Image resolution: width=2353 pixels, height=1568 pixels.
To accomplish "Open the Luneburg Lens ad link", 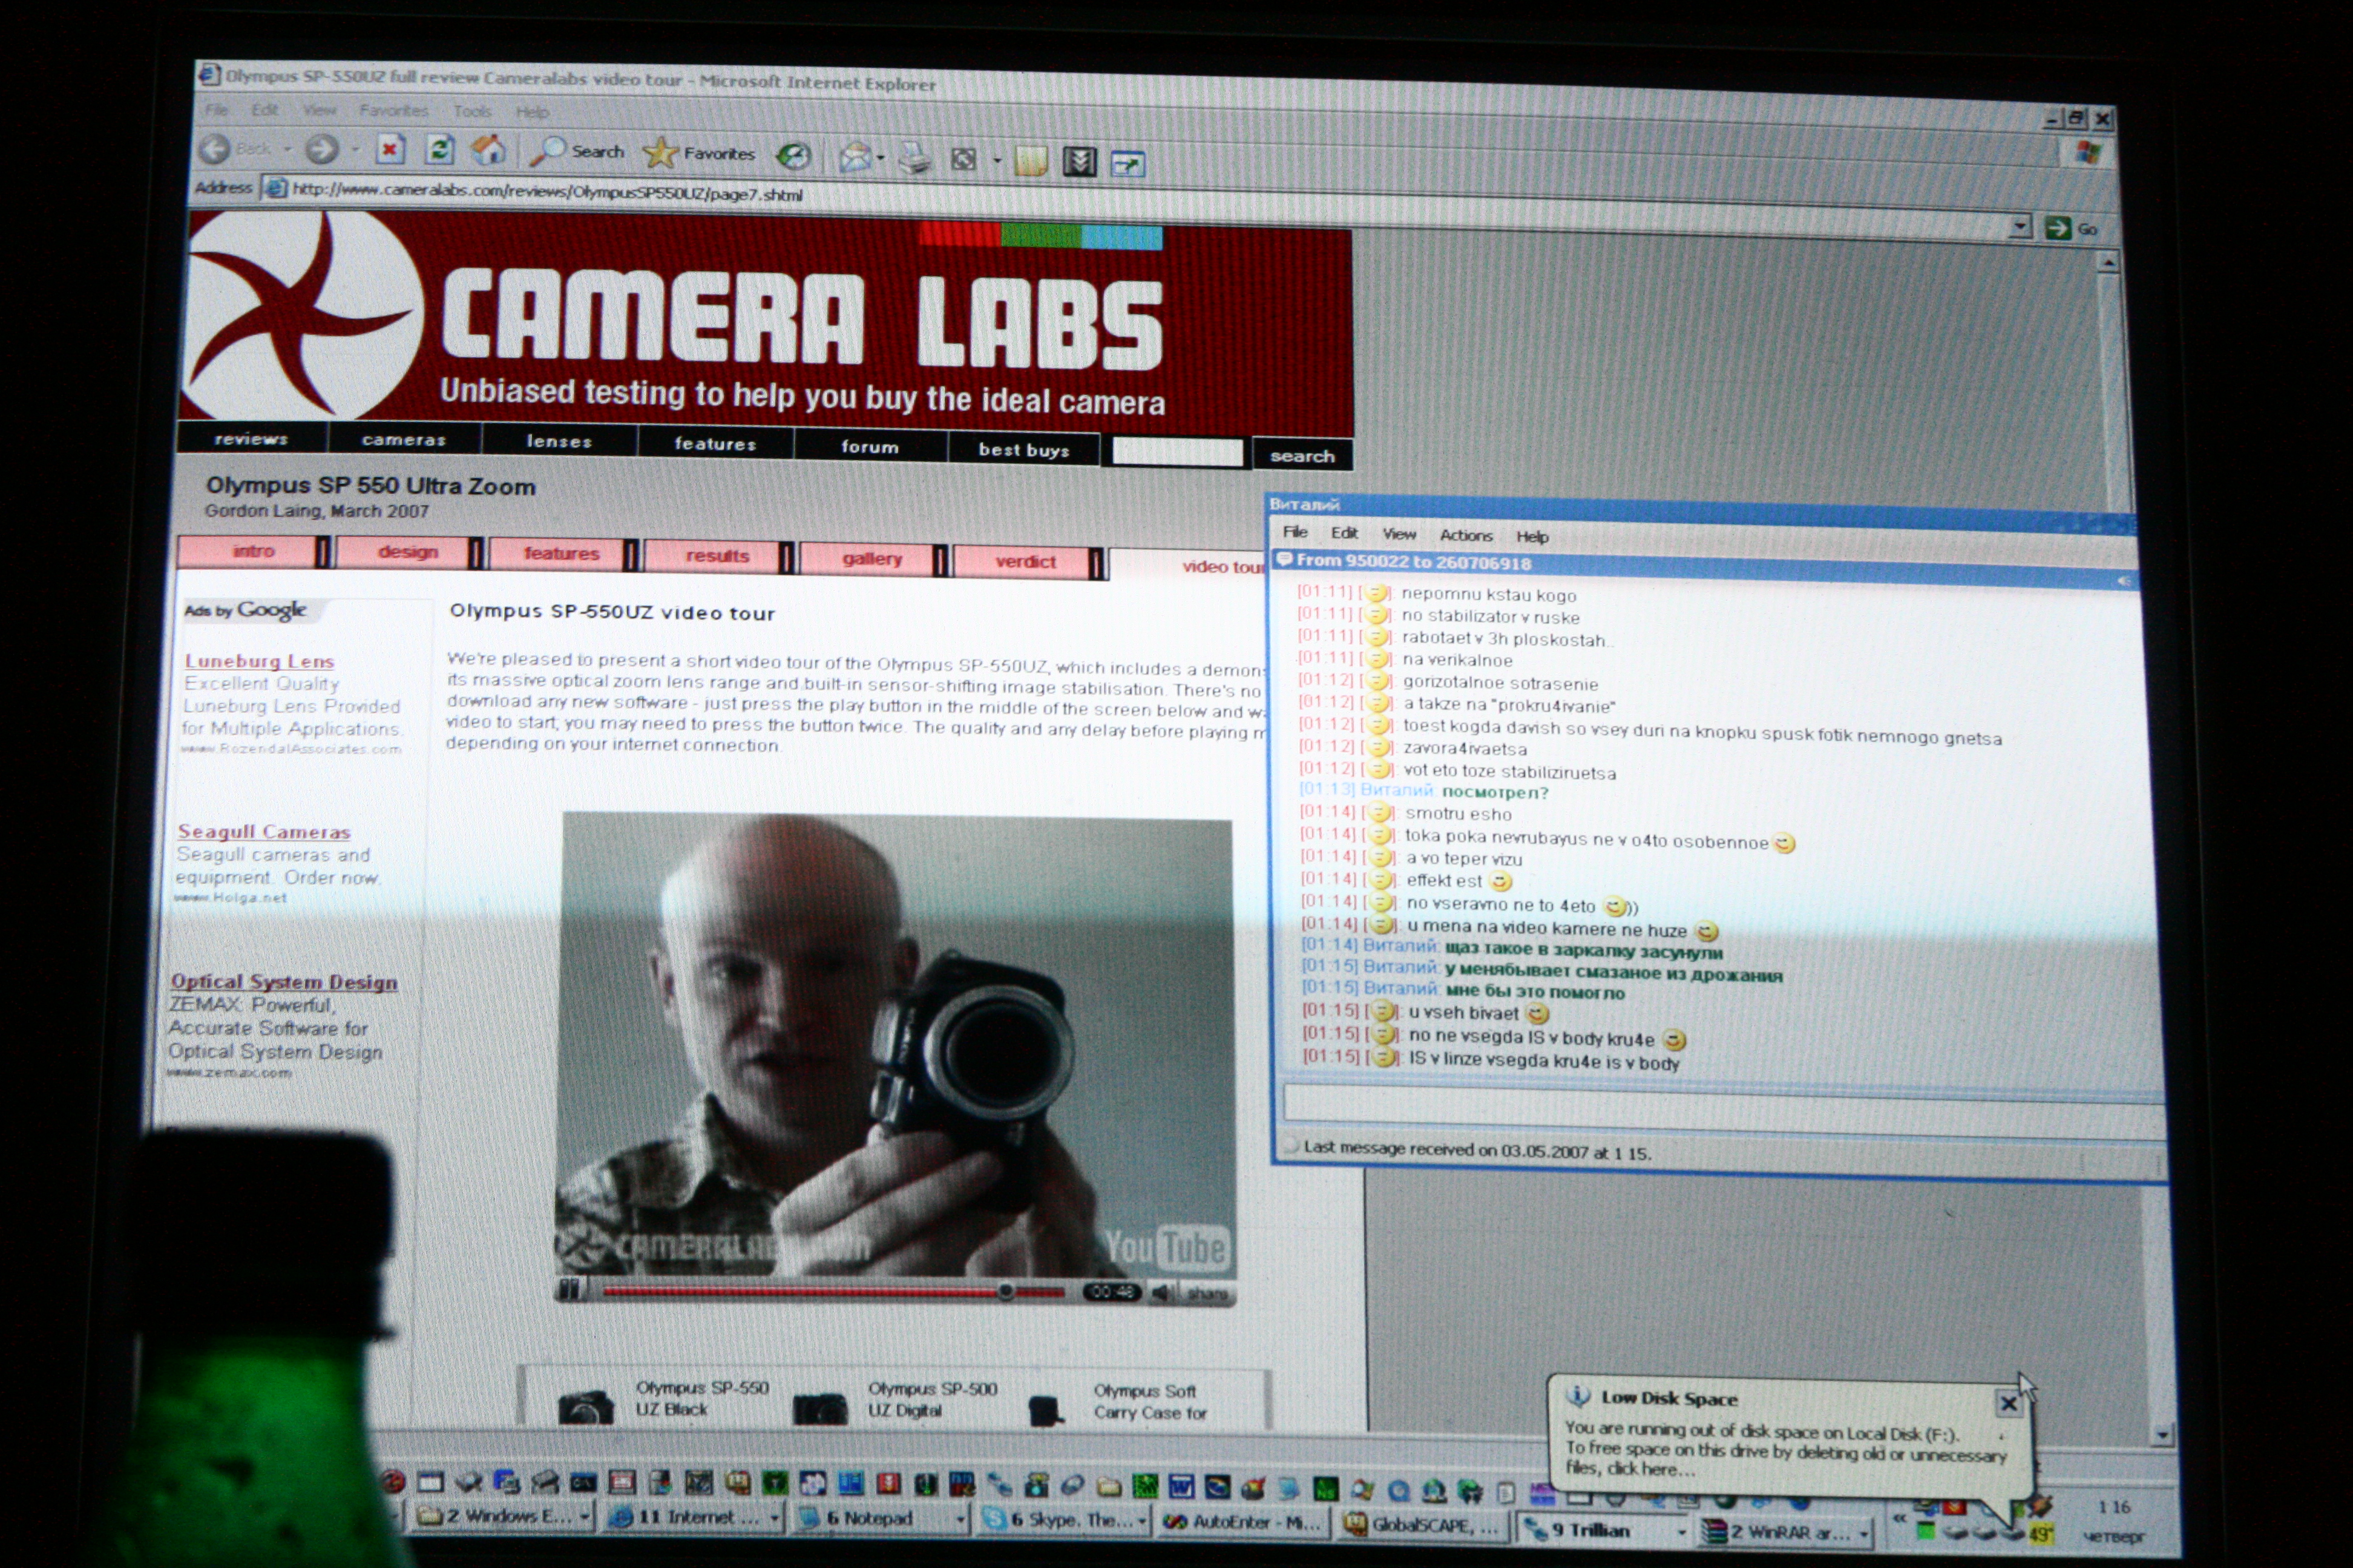I will (259, 661).
